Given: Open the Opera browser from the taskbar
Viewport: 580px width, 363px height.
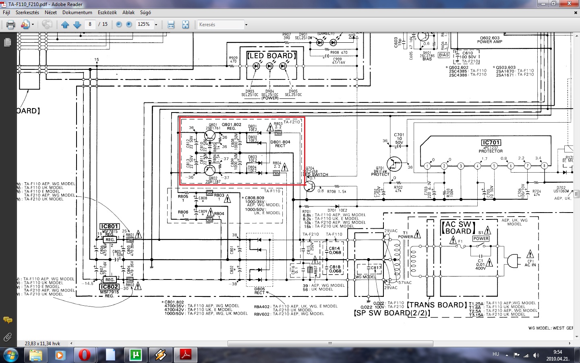Looking at the screenshot, I should coord(85,355).
